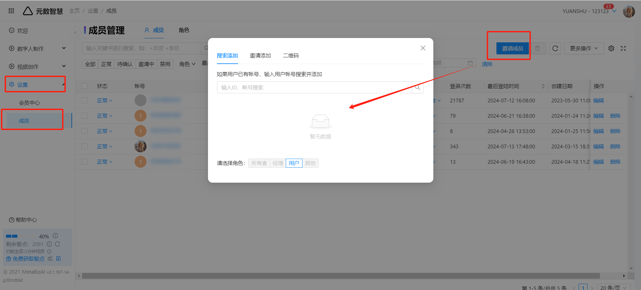Screen dimensions: 641x290
Task: Select the 邀请添加 dialog tab
Action: (x=260, y=55)
